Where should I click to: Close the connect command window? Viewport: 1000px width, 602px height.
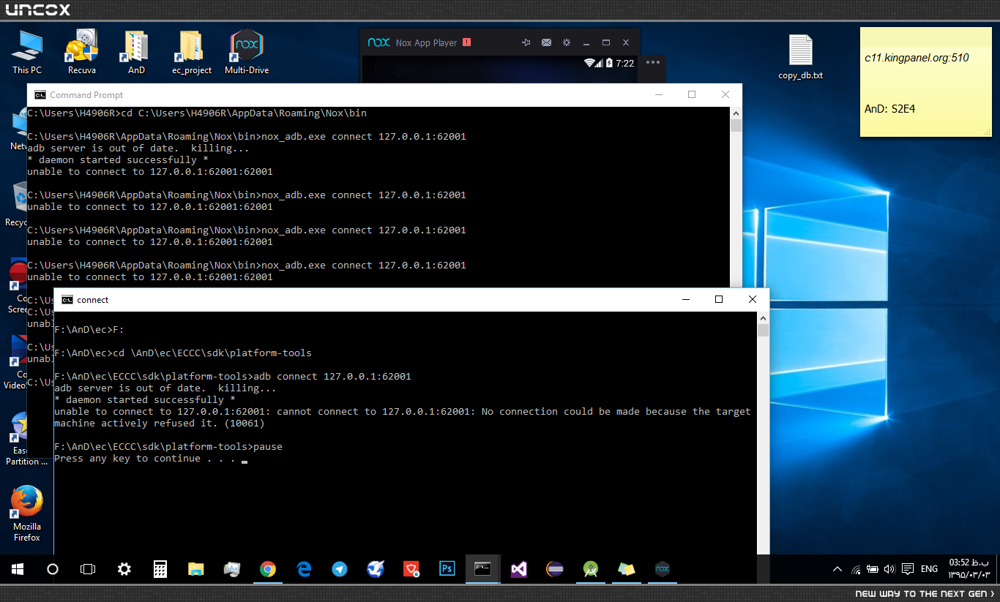click(753, 299)
